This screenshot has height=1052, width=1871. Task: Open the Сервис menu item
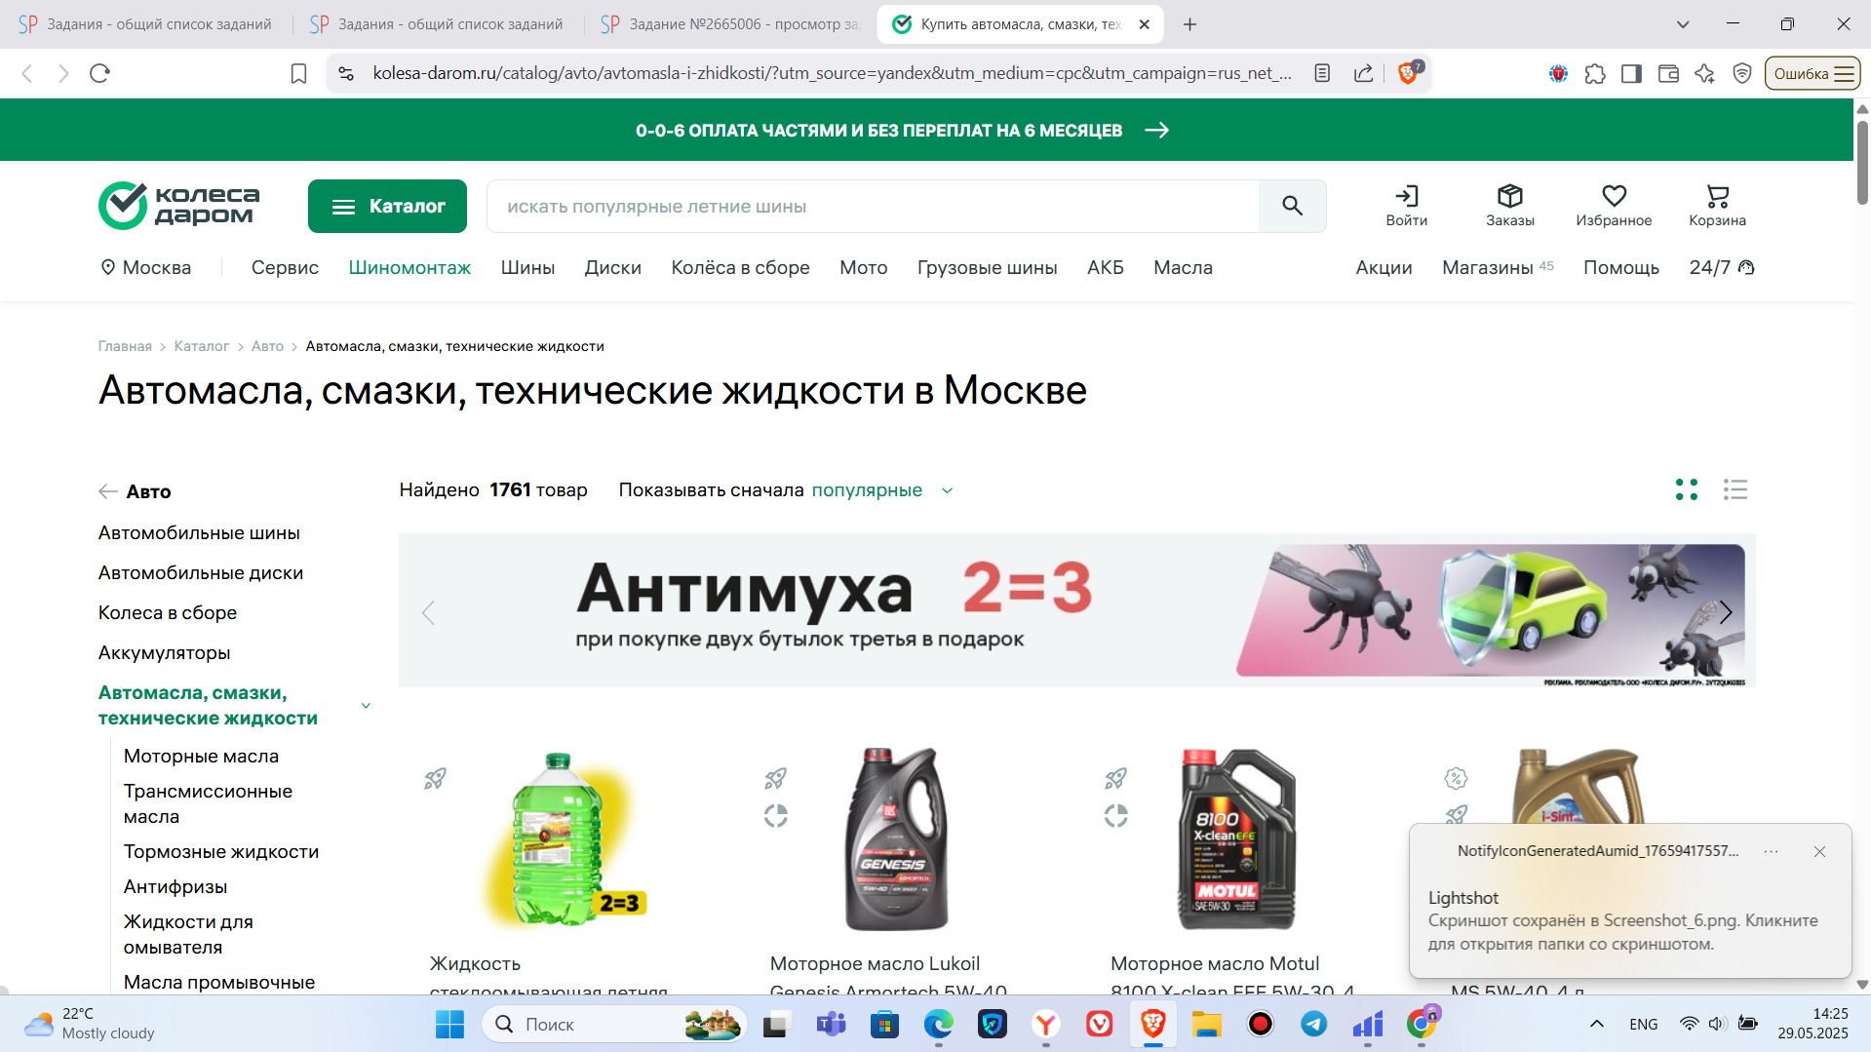[x=285, y=267]
